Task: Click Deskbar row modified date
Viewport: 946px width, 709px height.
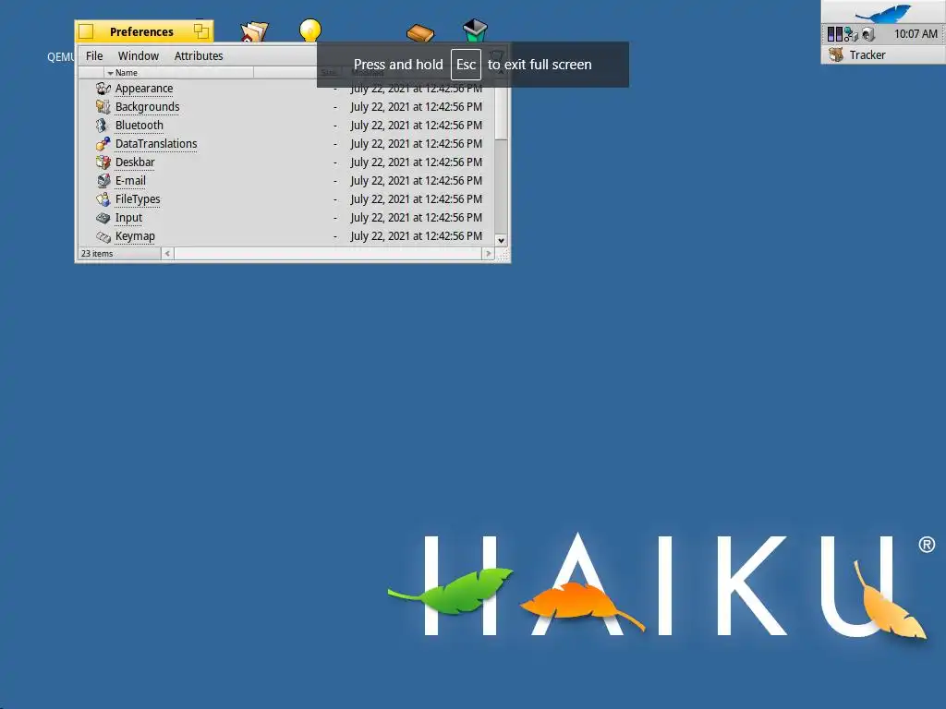Action: (417, 162)
